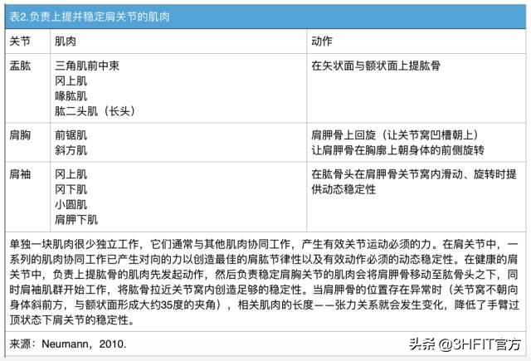Click the text 供动态稳定性
531x361 pixels.
pyautogui.click(x=343, y=189)
